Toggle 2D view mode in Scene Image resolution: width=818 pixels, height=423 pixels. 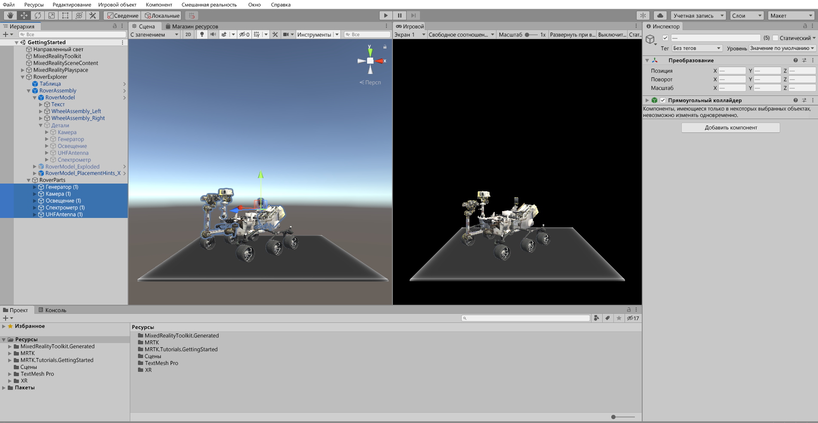tap(188, 34)
